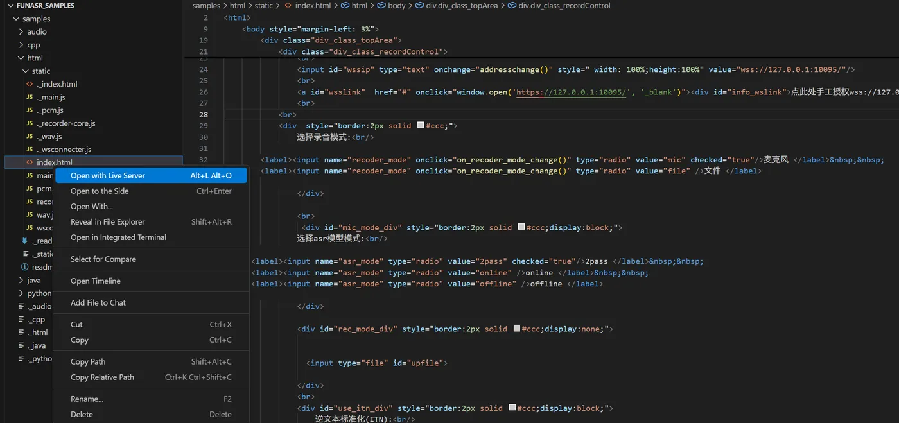Click the HTML icon of selected index.html
This screenshot has height=423, width=899.
(30, 162)
